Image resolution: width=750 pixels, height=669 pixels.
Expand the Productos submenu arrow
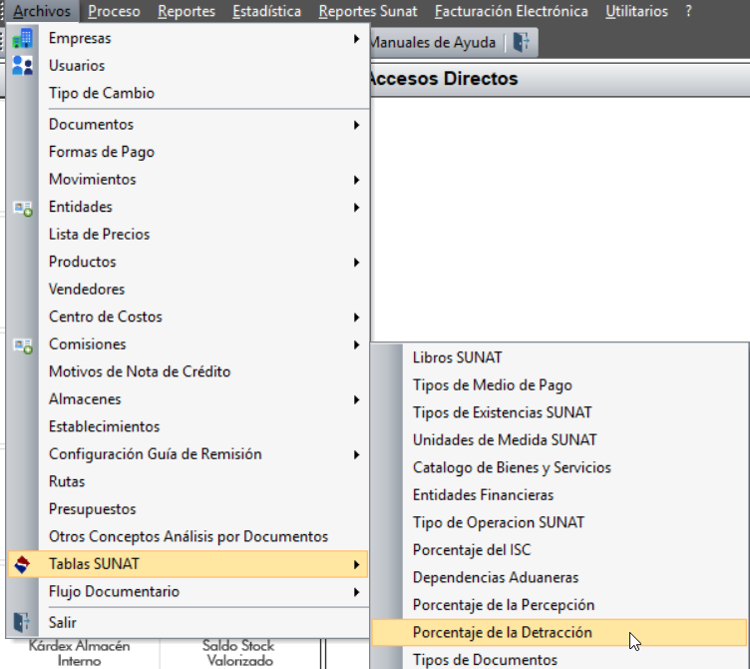[x=356, y=263]
